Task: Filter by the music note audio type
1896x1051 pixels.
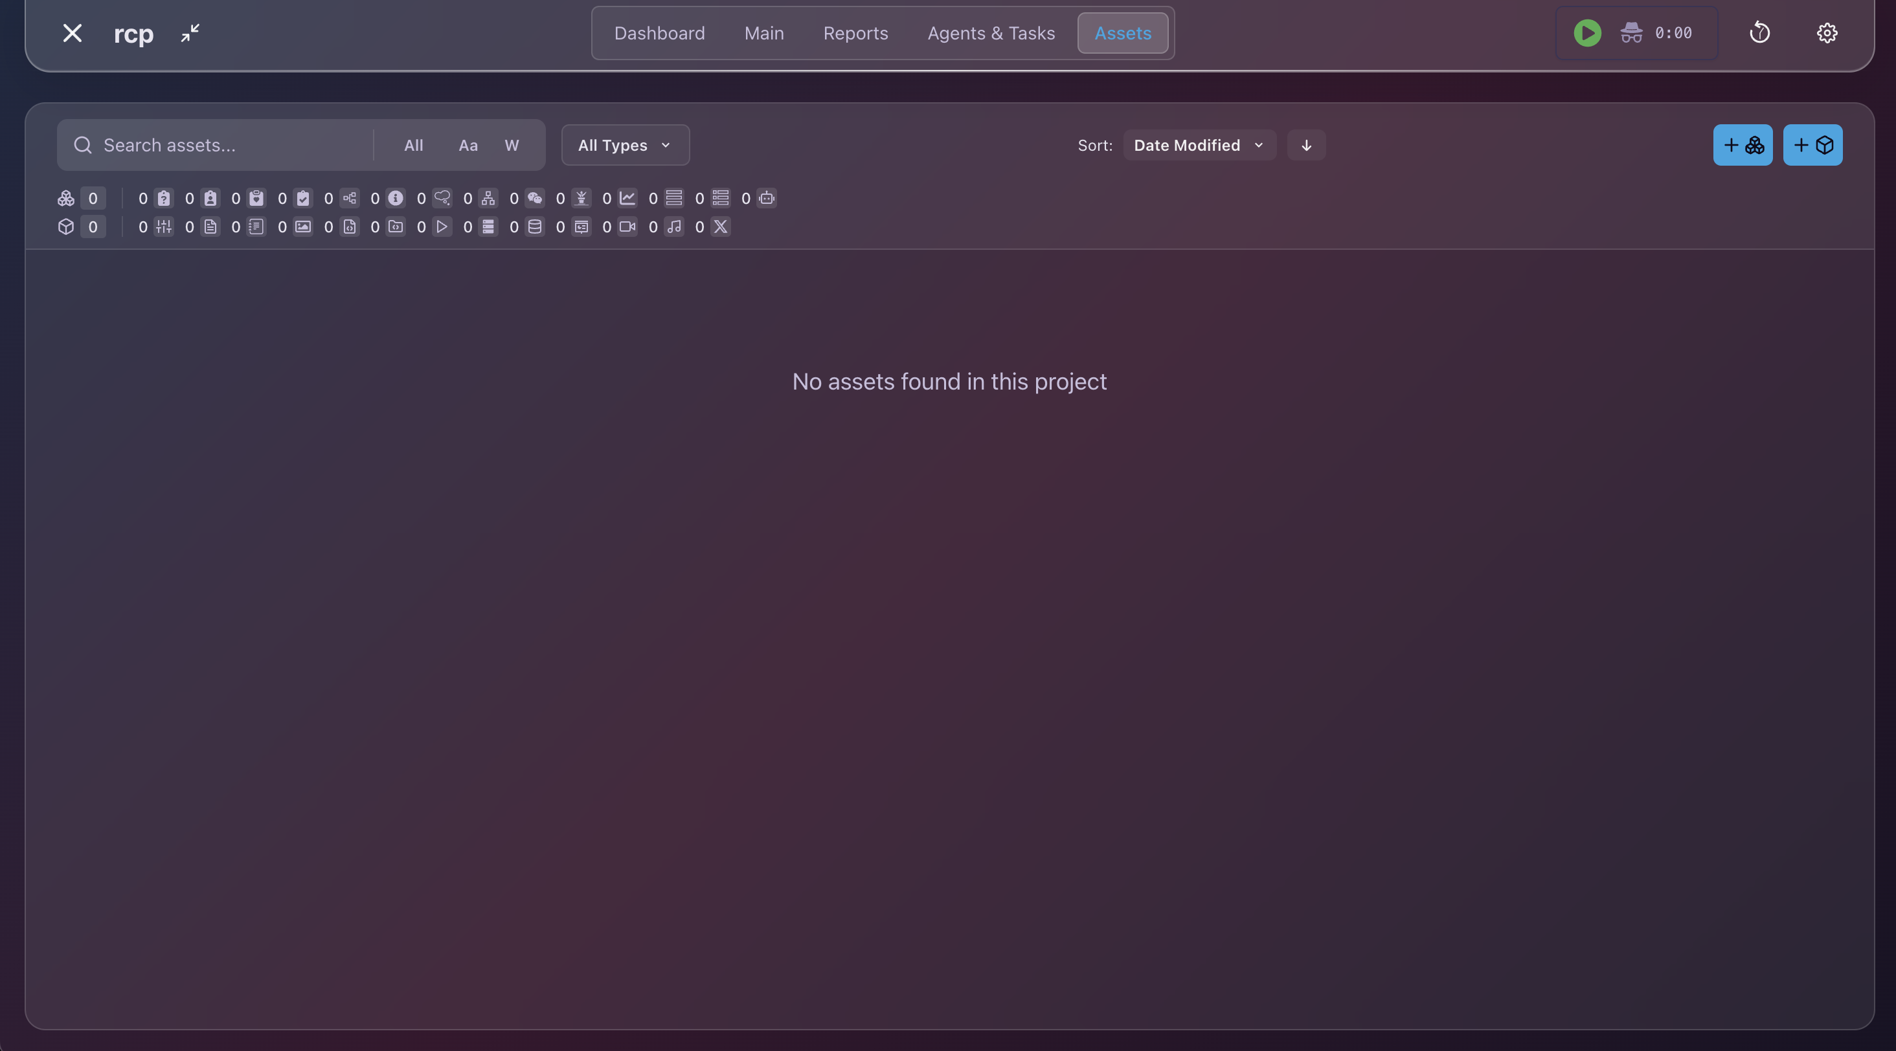Action: pos(673,227)
